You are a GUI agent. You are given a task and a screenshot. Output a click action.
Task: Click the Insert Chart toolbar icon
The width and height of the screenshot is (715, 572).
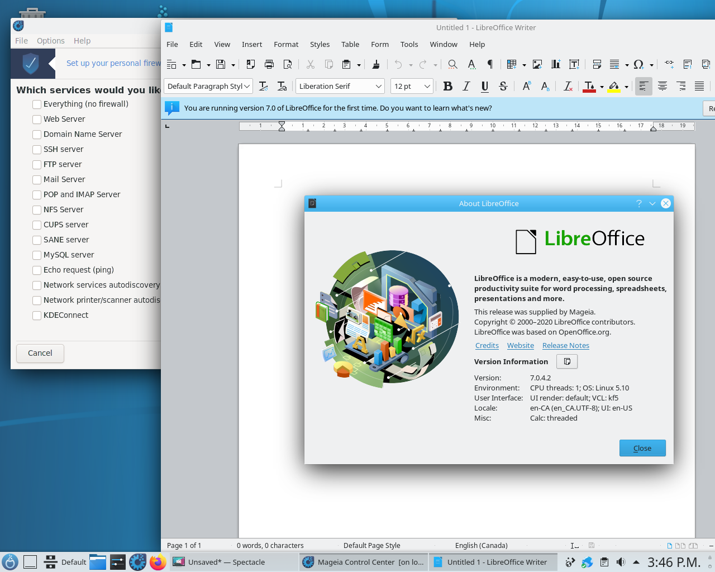click(556, 64)
